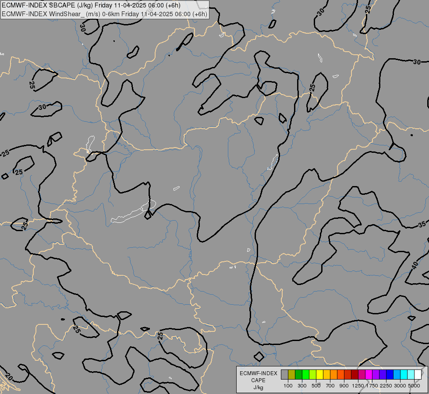Click the header line 'ECMWF-INDEX SBCAPE (J/kg)'

[x=47, y=5]
